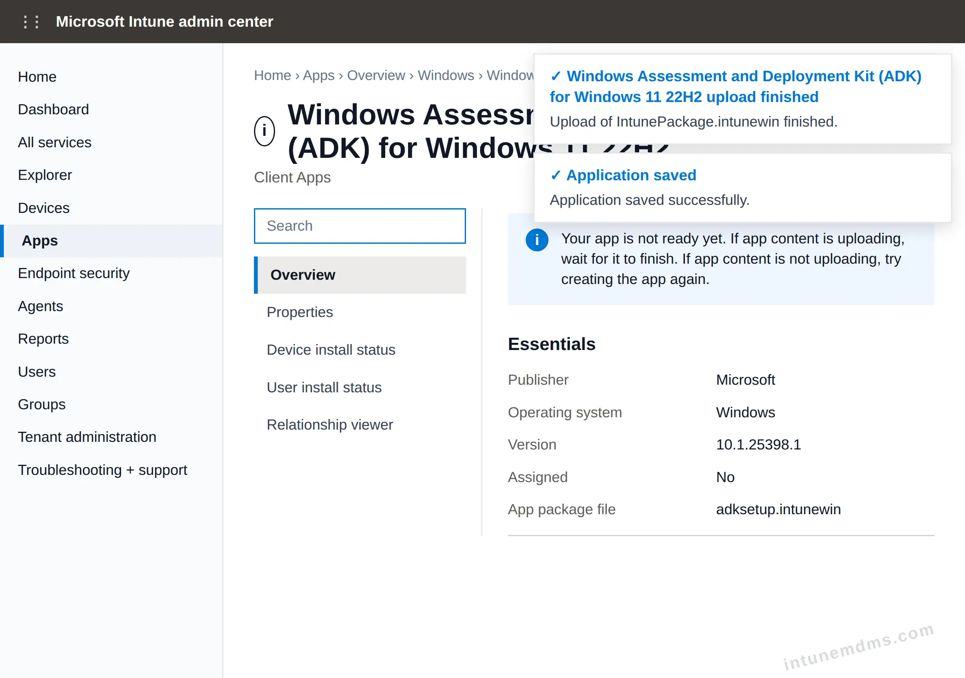965x678 pixels.
Task: Click the Version label
Action: 532,445
